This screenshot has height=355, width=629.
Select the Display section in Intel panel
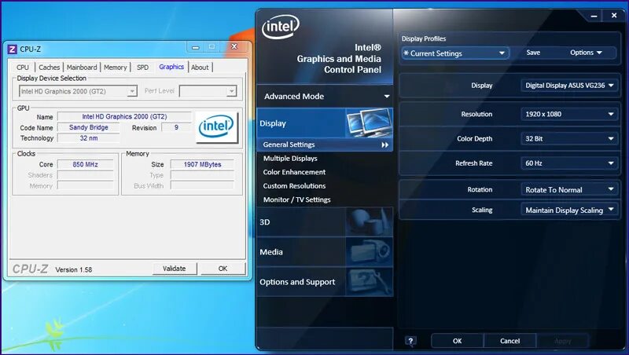325,123
